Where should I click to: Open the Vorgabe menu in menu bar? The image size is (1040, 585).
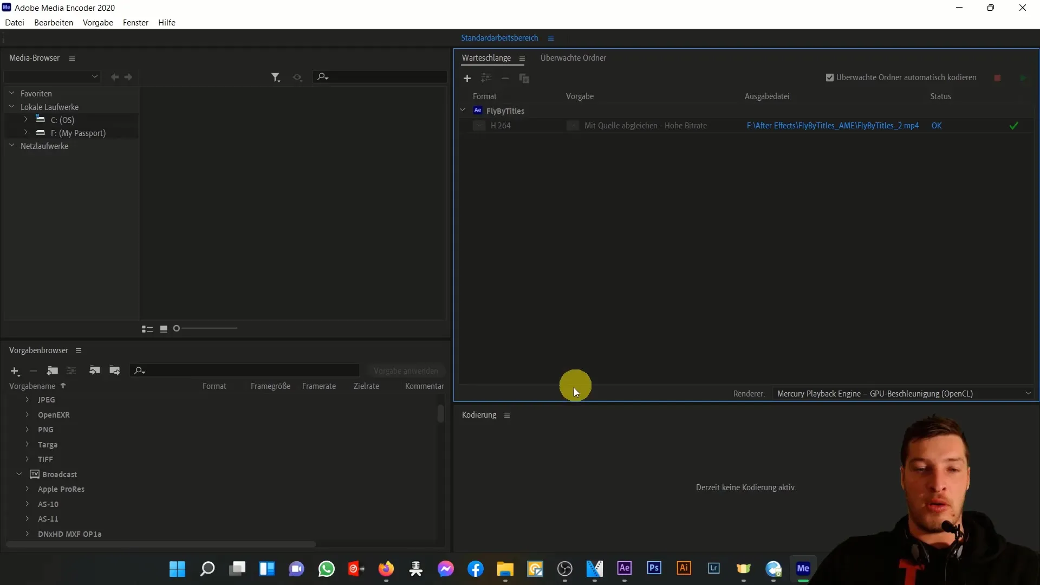coord(98,22)
